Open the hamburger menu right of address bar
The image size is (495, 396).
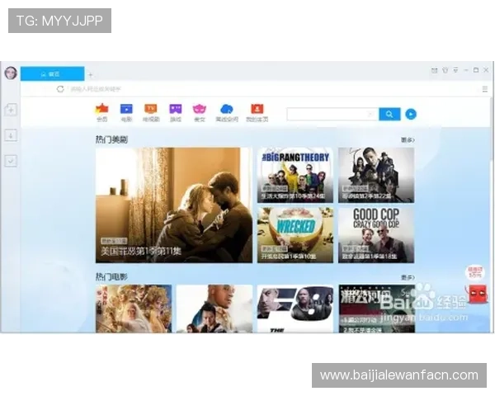click(x=484, y=88)
